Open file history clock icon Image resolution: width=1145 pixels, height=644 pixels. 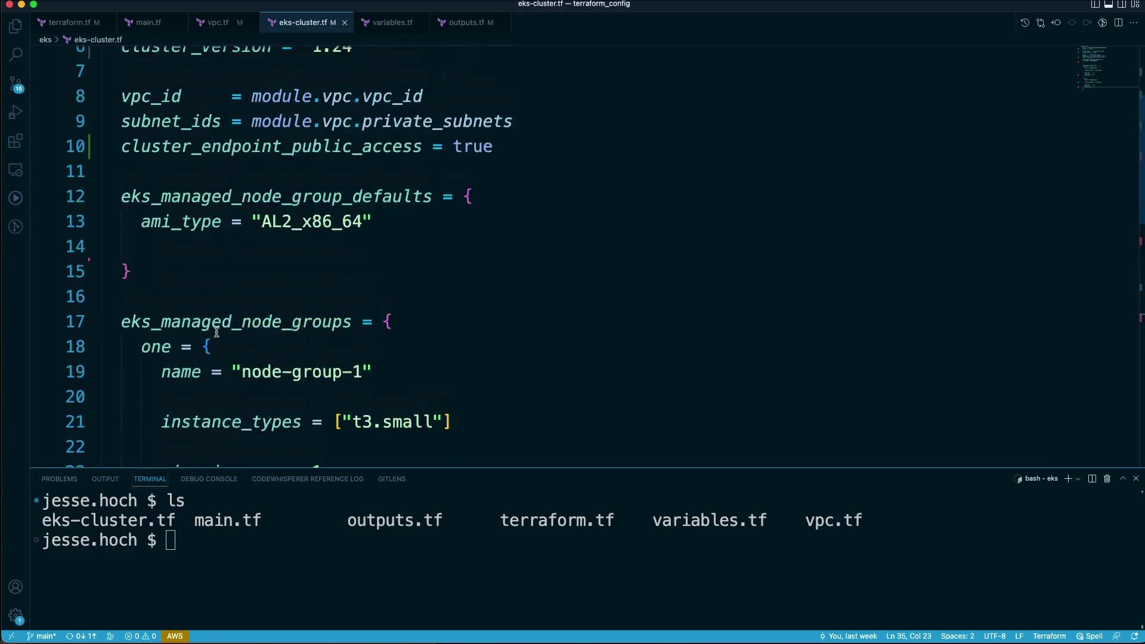click(x=1025, y=23)
